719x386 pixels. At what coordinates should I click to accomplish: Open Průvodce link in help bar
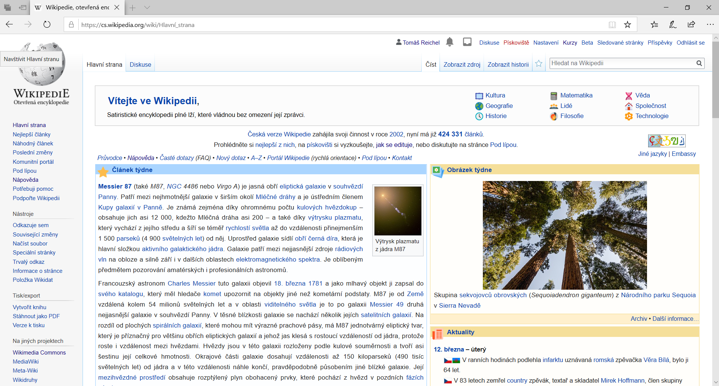click(x=110, y=158)
